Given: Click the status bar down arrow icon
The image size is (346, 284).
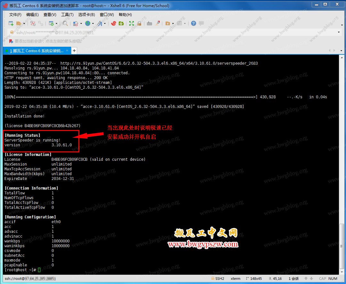Looking at the screenshot, I should tap(311, 279).
